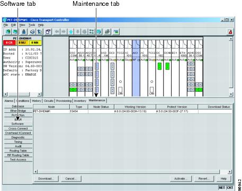The height and width of the screenshot is (191, 242).
Task: Click the go forward arrow icon
Action: pyautogui.click(x=64, y=32)
